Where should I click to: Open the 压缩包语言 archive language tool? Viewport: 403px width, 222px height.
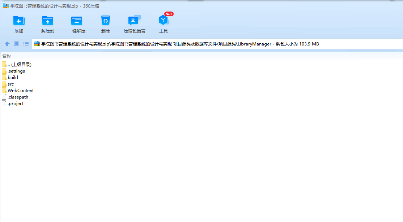click(135, 20)
